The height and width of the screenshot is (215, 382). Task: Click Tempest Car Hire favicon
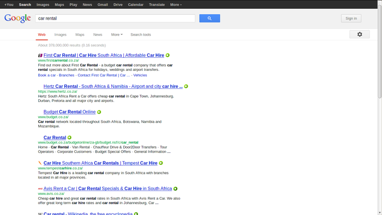click(x=40, y=163)
